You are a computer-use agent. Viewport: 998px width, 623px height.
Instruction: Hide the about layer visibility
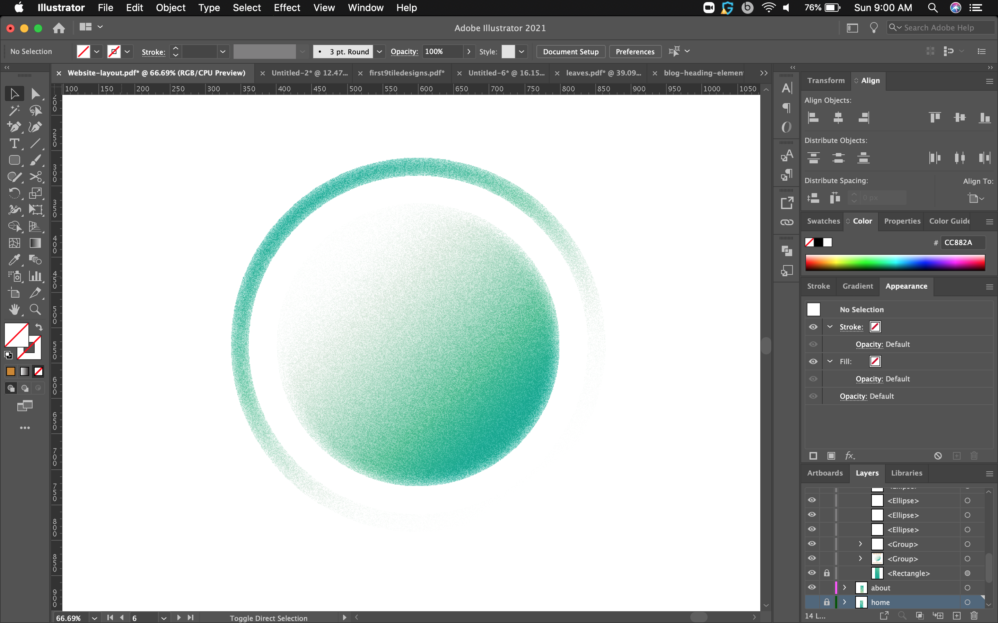tap(812, 588)
